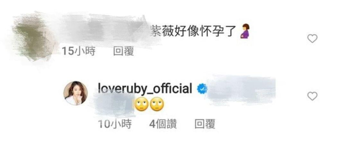Click the second rolling-eyes emoji
This screenshot has height=162, width=347.
point(157,104)
